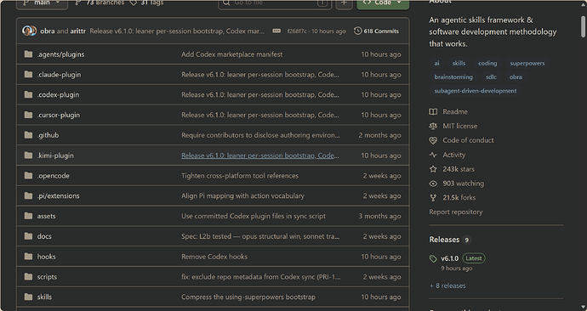The image size is (587, 311).
Task: Open obra's author profile link
Action: pyautogui.click(x=47, y=31)
